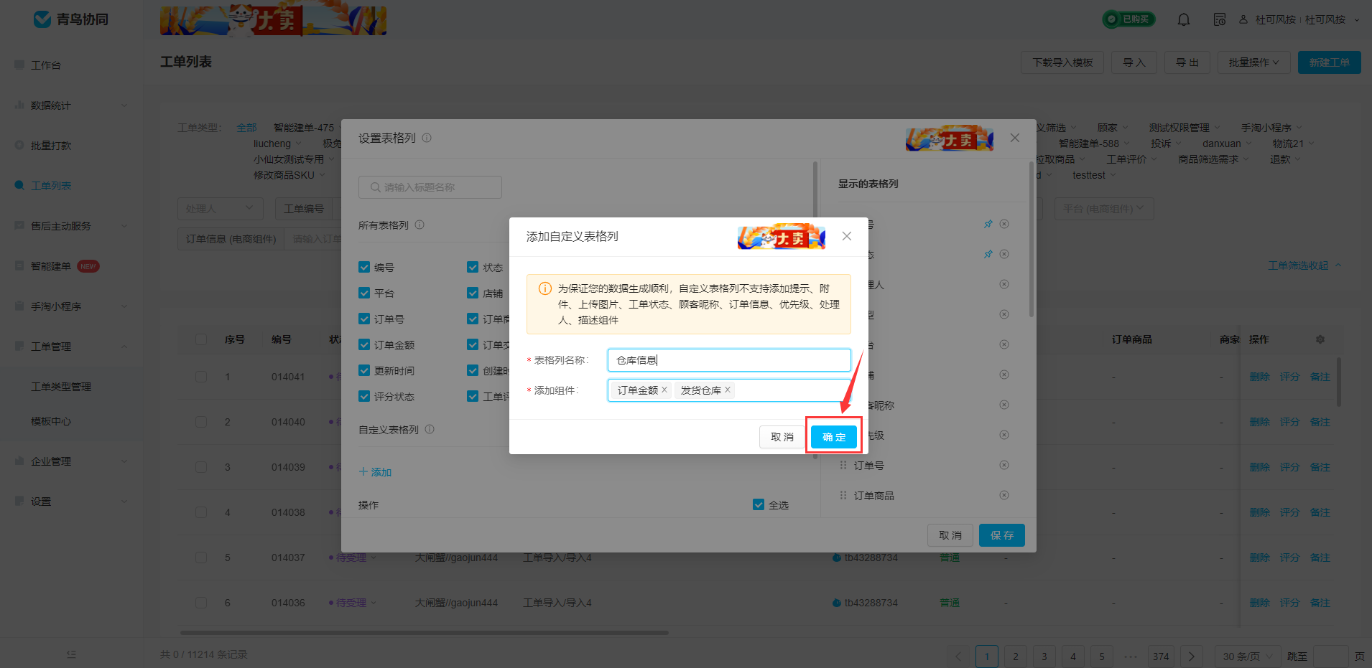Toggle the 全选 checkbox for 操作

point(759,504)
